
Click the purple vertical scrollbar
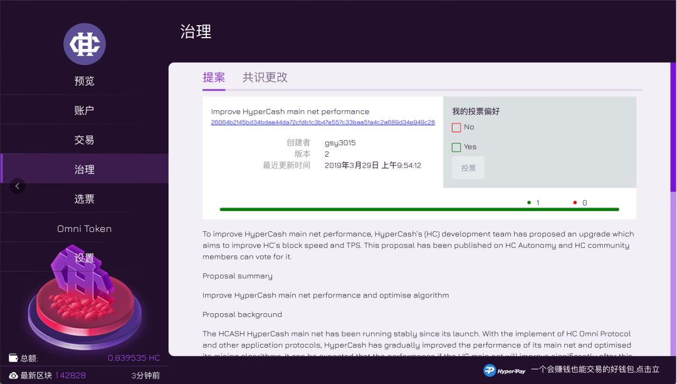point(673,127)
